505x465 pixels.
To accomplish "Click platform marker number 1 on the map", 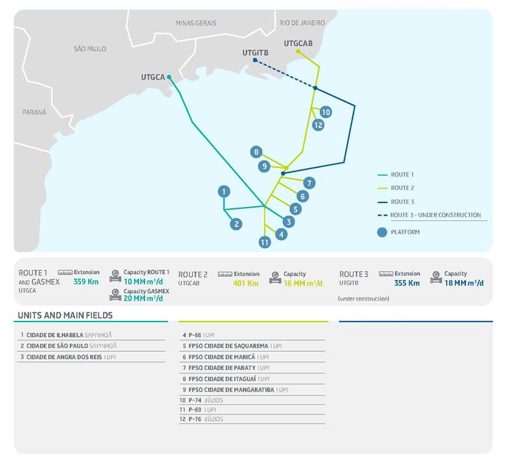I will (223, 191).
